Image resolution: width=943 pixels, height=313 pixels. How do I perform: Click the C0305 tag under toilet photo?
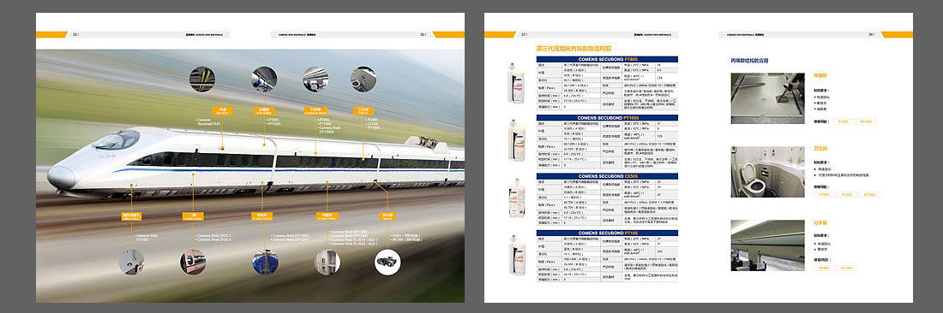(846, 195)
